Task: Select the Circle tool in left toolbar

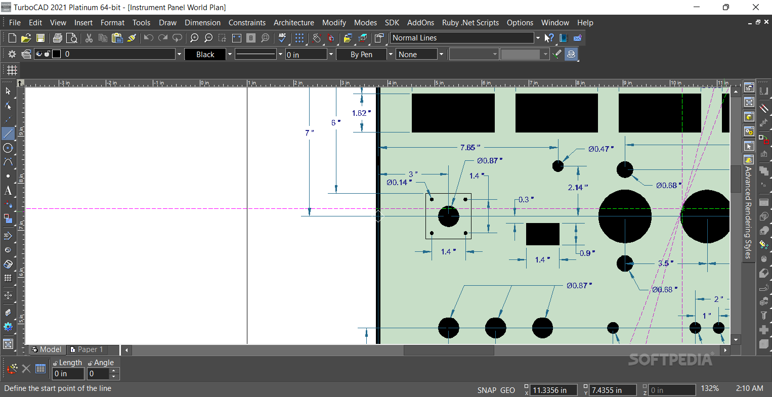Action: click(8, 148)
